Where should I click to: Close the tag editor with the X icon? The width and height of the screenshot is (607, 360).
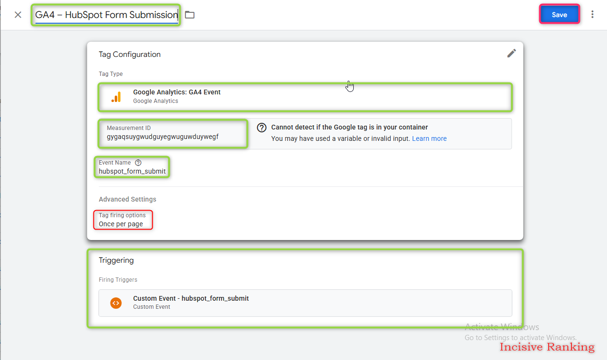[x=18, y=15]
